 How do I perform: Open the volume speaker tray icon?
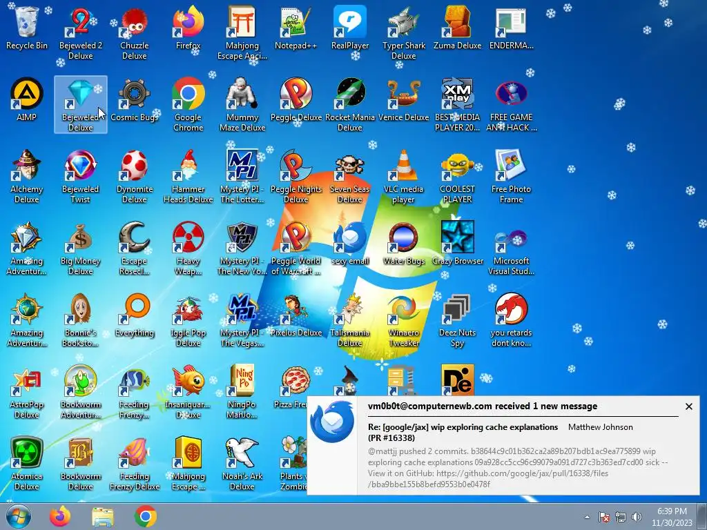pos(637,517)
